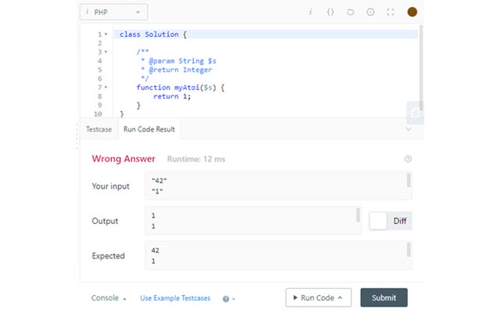
Task: Click the help question mark near Runtime
Action: pyautogui.click(x=408, y=159)
